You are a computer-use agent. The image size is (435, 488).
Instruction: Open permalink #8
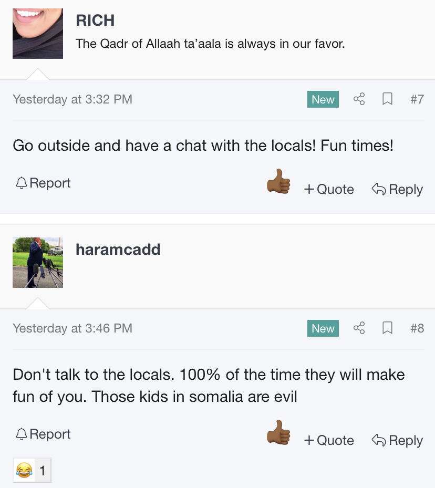[x=417, y=328]
